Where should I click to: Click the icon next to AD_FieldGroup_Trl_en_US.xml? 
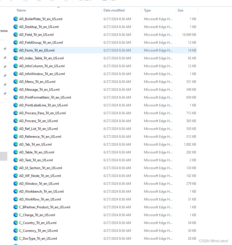pos(16,42)
